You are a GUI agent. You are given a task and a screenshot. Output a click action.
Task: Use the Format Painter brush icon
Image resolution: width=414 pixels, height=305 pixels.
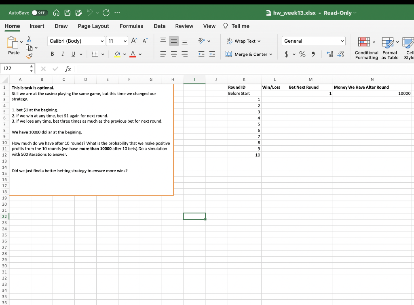[x=29, y=56]
